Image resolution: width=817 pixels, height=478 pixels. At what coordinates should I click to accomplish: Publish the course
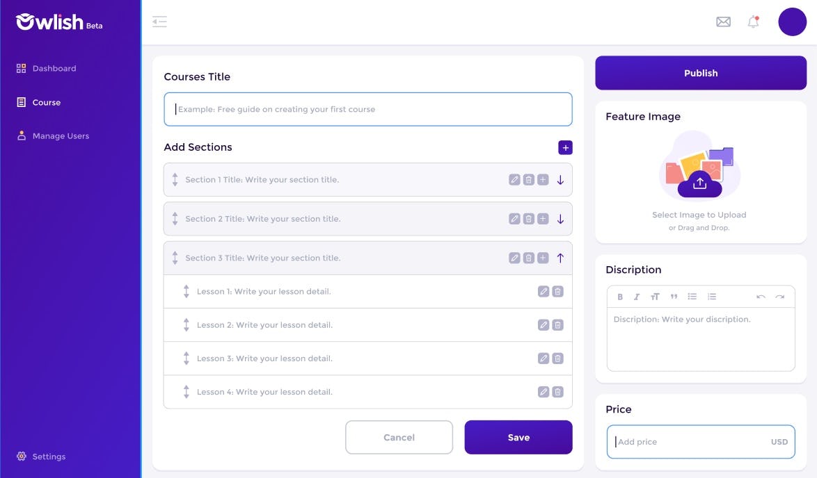[x=700, y=72]
